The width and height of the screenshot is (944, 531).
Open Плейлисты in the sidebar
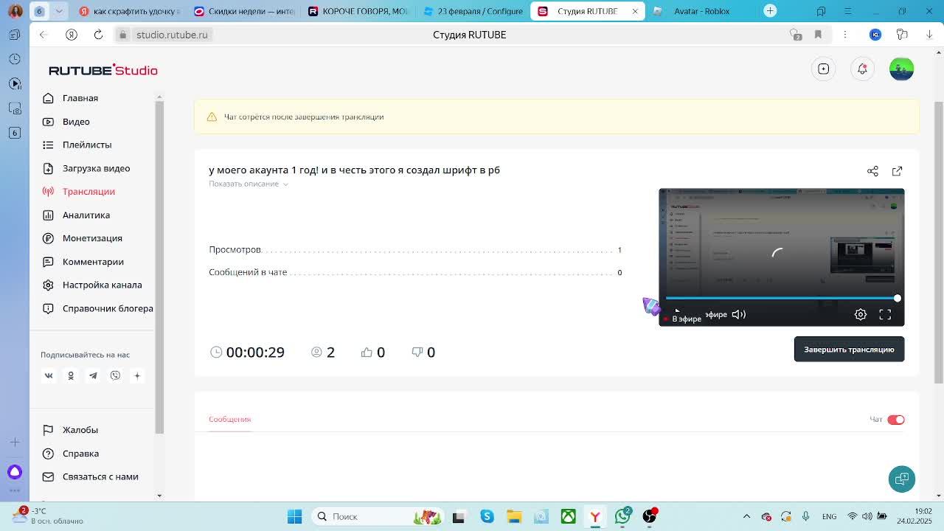click(87, 145)
